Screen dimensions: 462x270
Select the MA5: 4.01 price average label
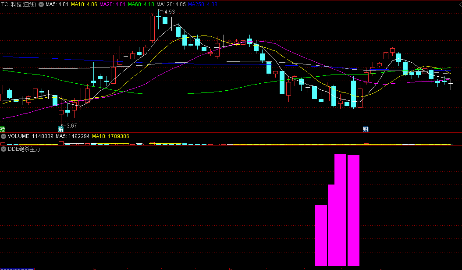click(x=57, y=4)
